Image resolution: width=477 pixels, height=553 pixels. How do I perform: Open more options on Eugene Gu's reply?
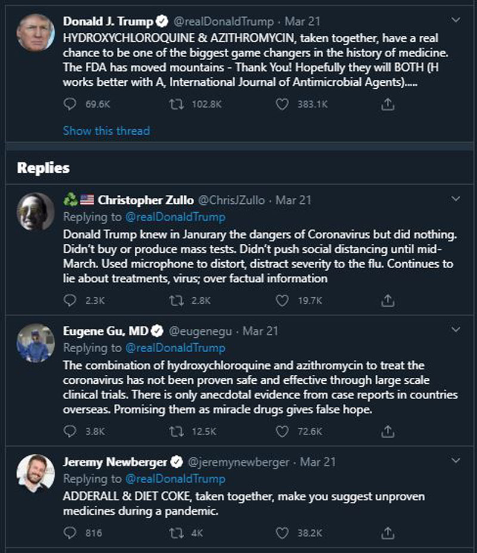point(456,330)
